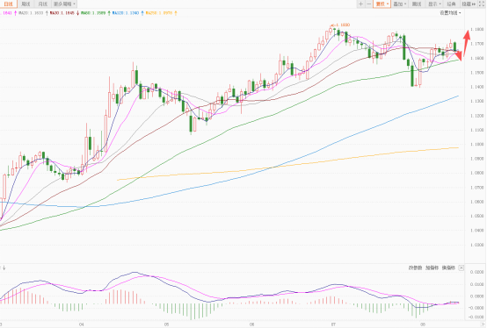Click the 画线 draw line button

(417, 4)
